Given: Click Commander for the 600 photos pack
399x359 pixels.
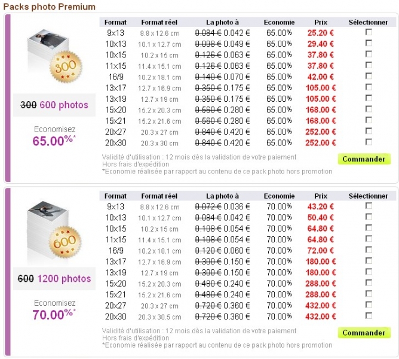Looking at the screenshot, I should 364,159.
